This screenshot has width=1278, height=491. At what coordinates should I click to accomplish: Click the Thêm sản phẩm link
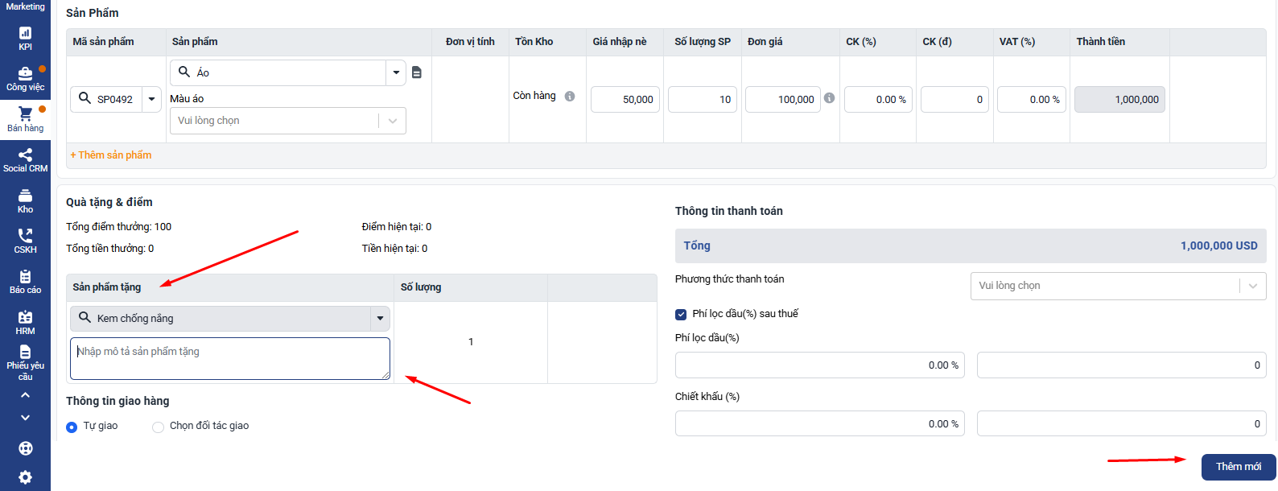[111, 155]
